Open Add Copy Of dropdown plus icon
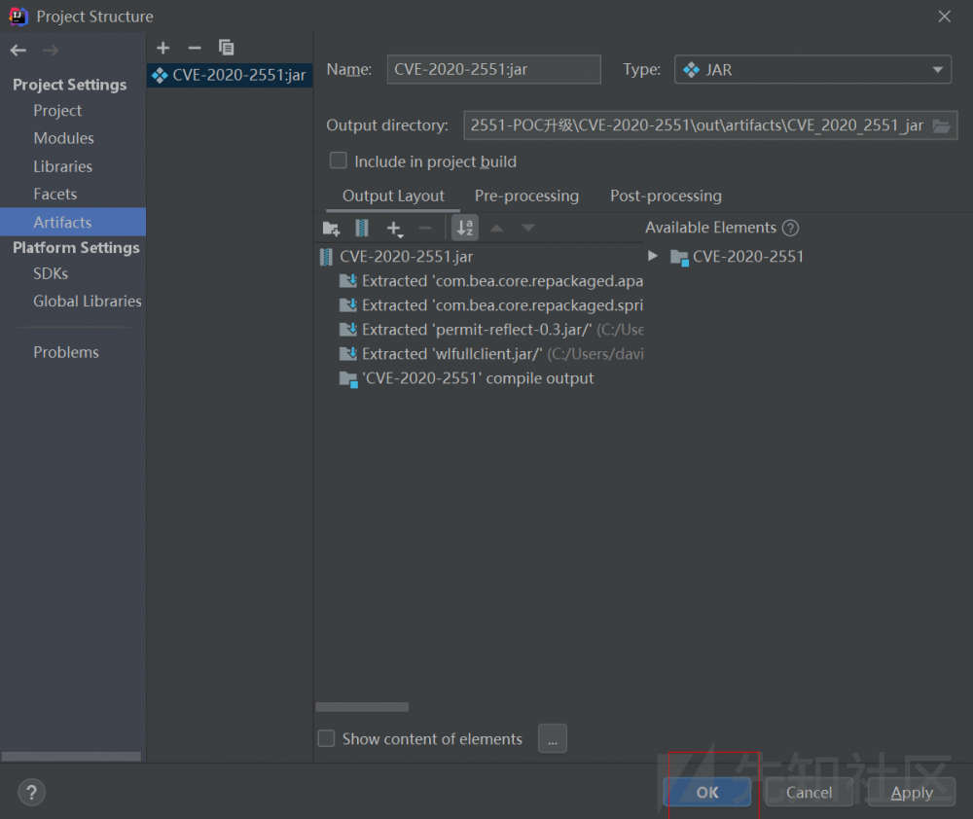The height and width of the screenshot is (819, 973). click(395, 229)
